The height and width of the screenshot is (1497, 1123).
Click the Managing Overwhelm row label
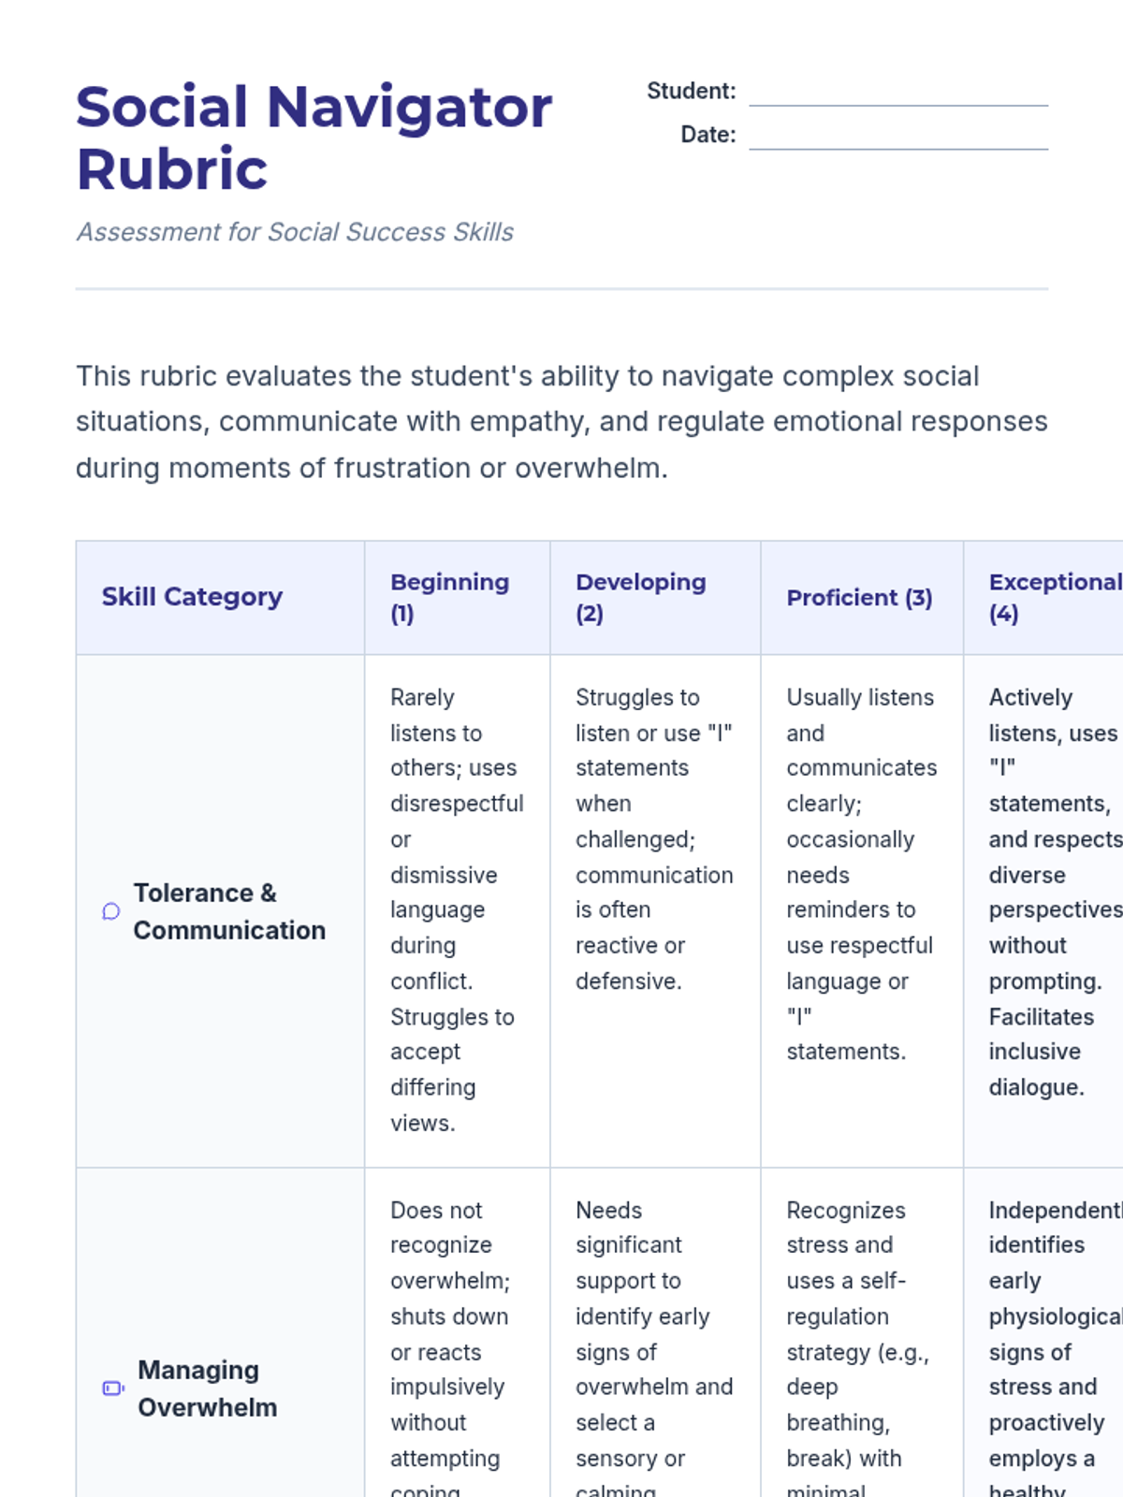click(207, 1388)
